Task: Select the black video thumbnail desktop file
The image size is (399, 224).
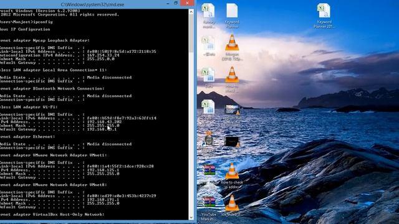Action: 232,142
